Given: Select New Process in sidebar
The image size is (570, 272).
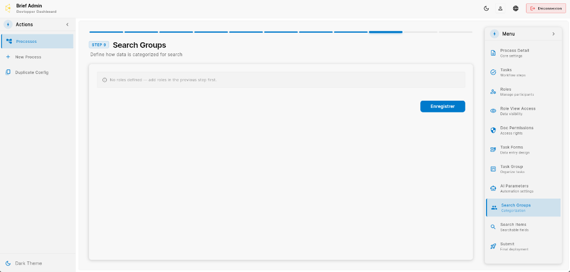Looking at the screenshot, I should (37, 57).
